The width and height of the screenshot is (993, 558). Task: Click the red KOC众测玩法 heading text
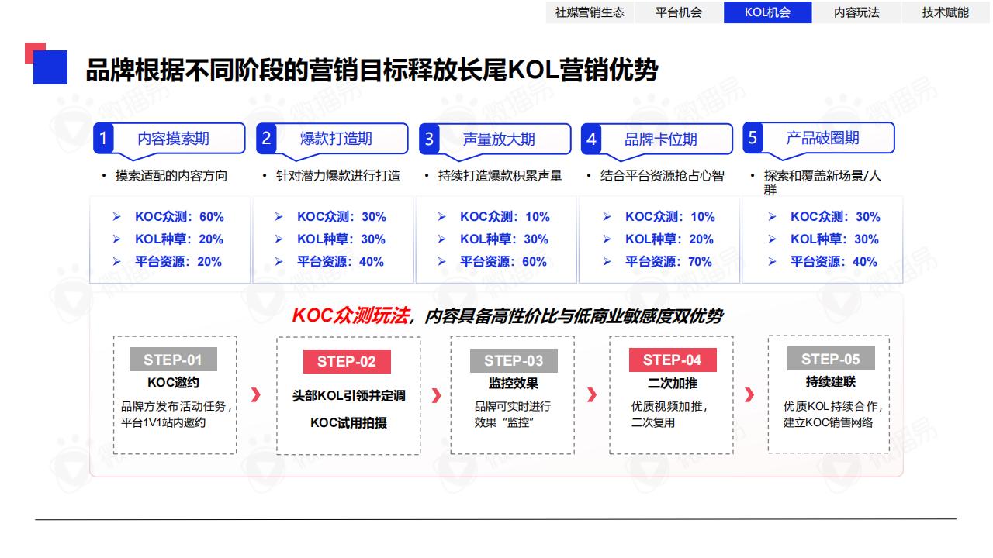click(x=351, y=315)
